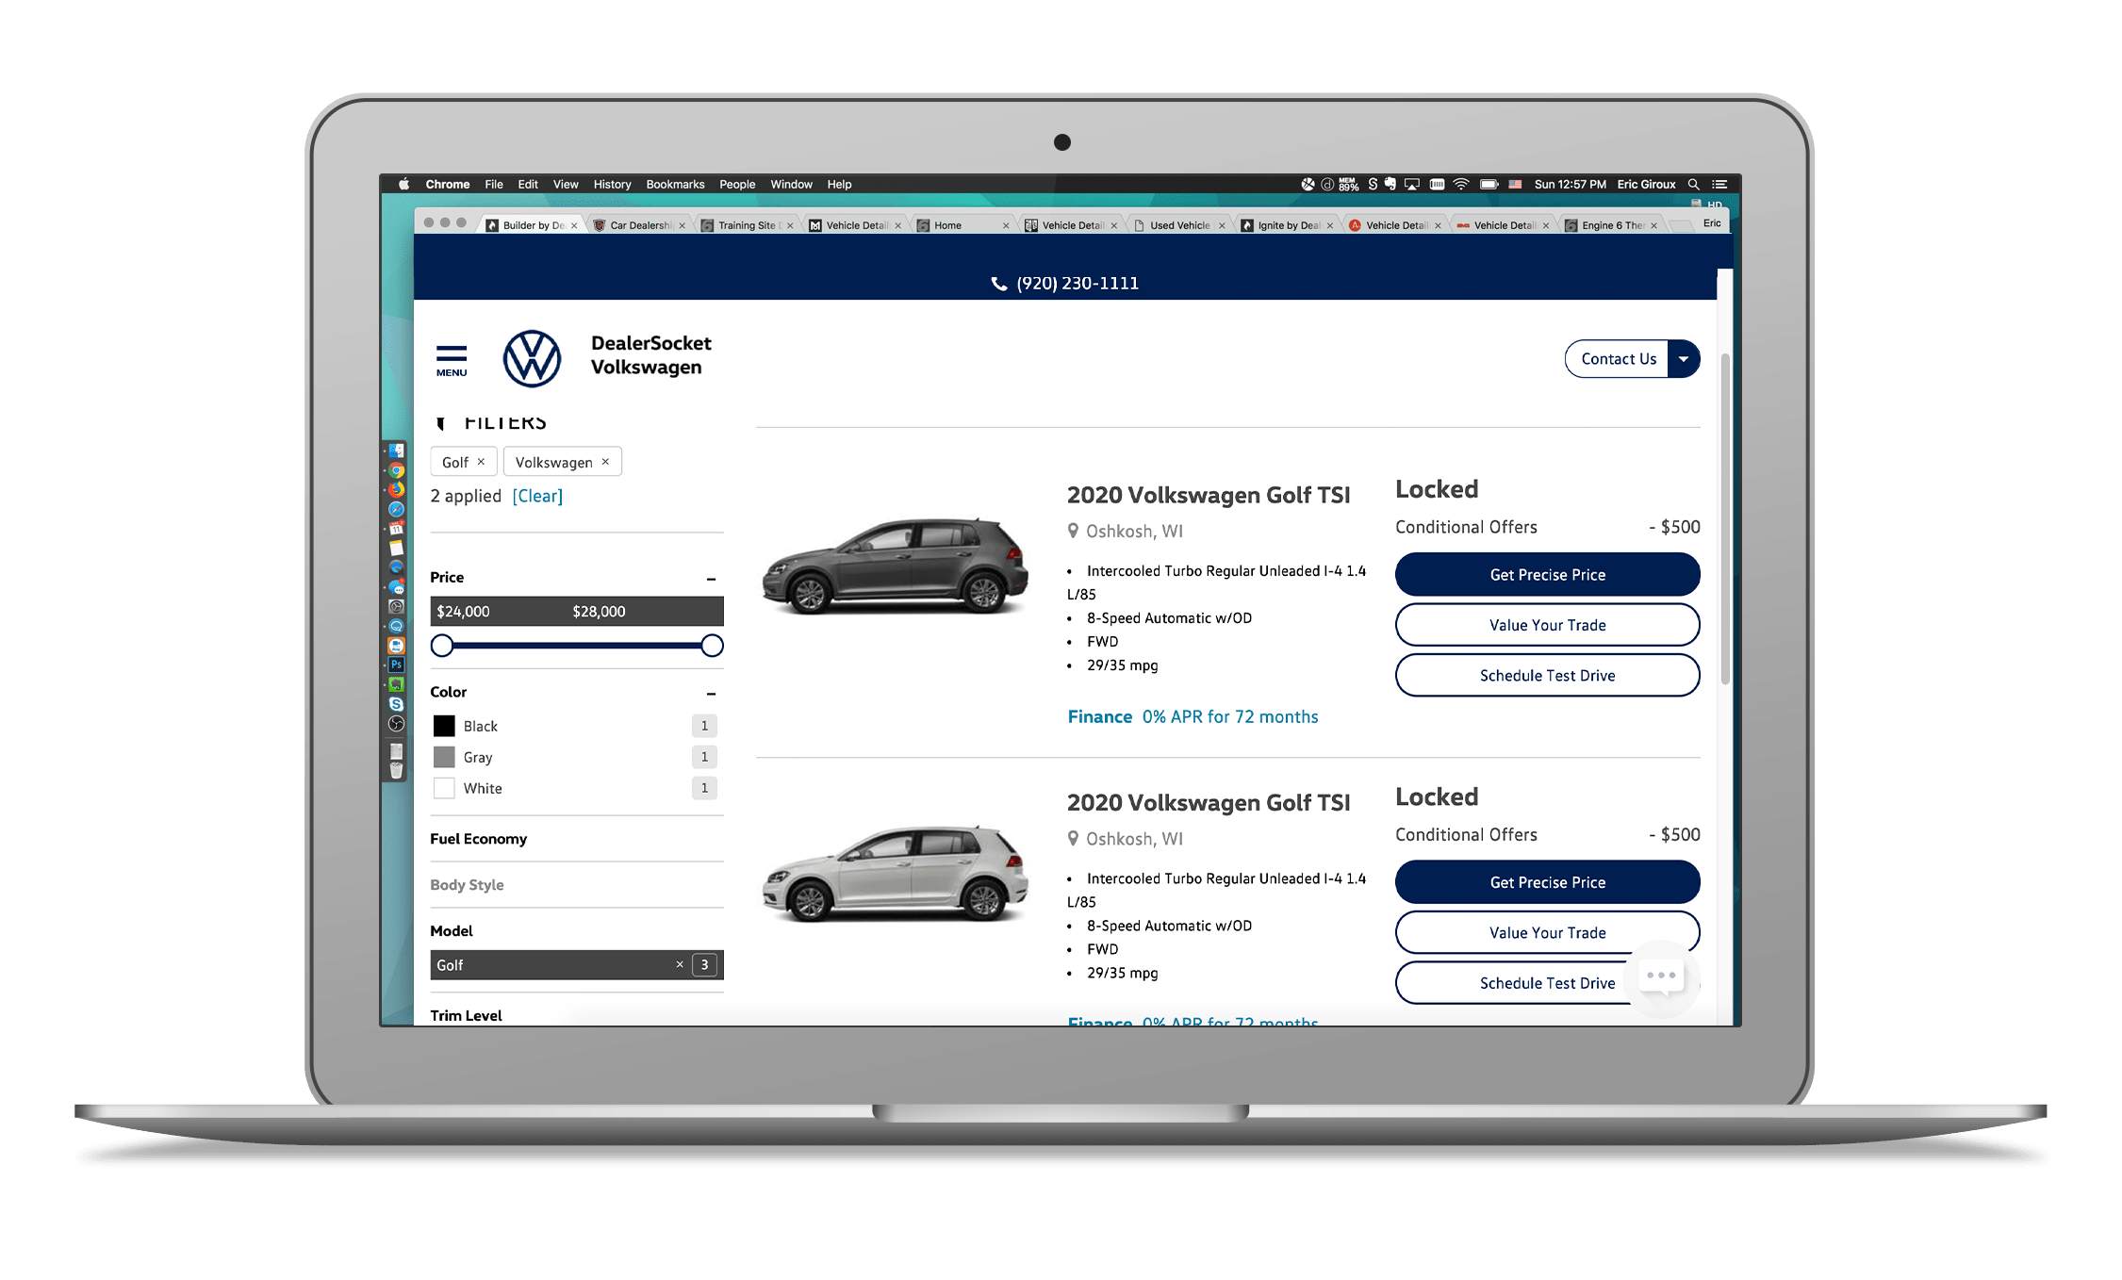Switch to the Training Site tab

[746, 225]
